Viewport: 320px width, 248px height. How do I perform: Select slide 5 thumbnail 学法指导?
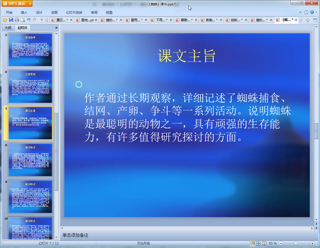pos(30,50)
